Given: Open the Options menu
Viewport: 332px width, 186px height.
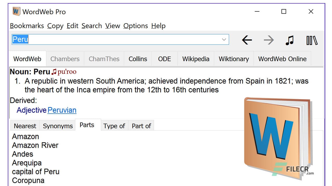Looking at the screenshot, I should (x=135, y=26).
